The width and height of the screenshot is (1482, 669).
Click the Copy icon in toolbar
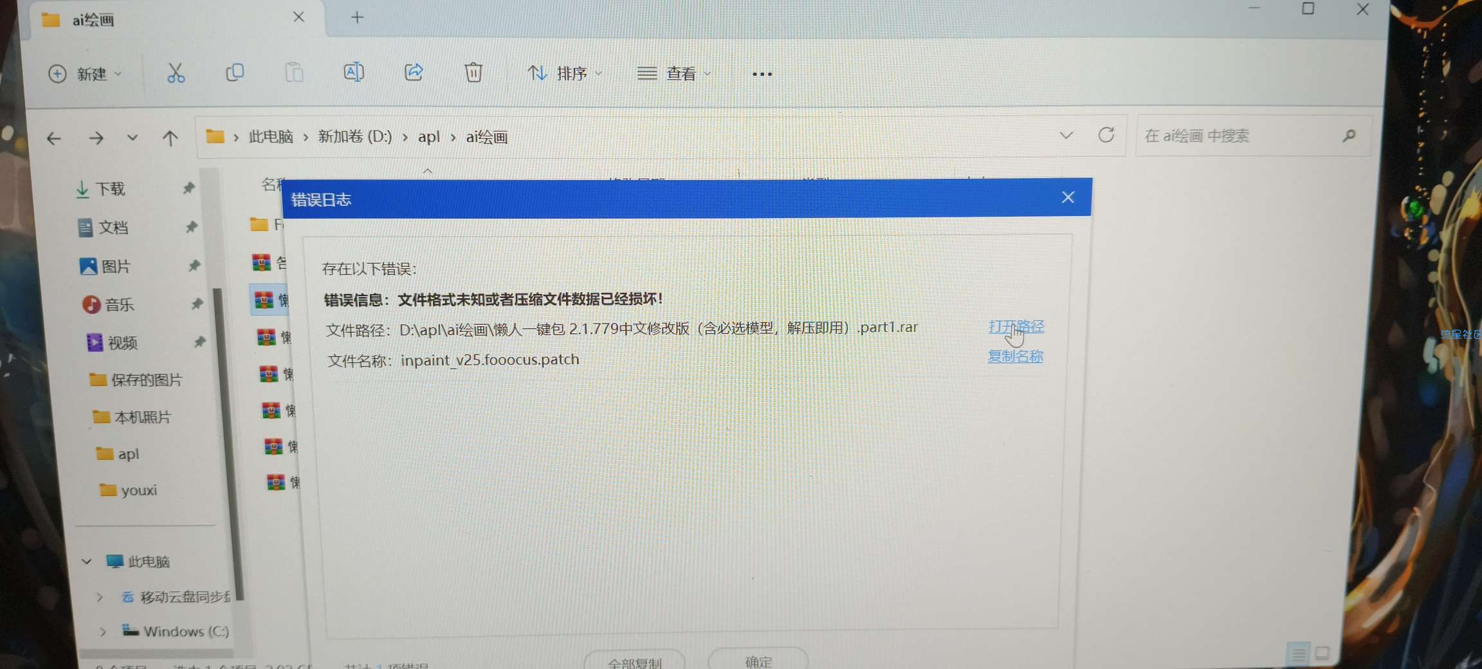(x=235, y=73)
